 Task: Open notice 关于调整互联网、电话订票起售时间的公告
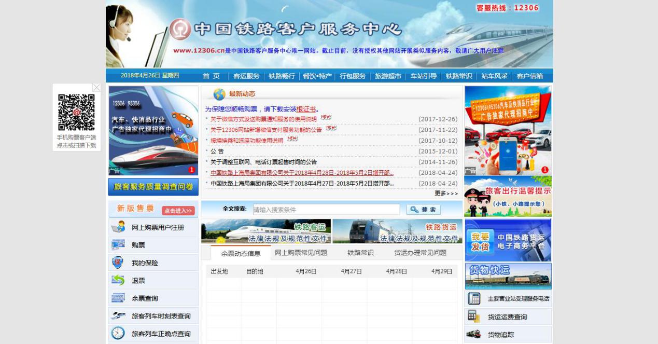point(263,162)
